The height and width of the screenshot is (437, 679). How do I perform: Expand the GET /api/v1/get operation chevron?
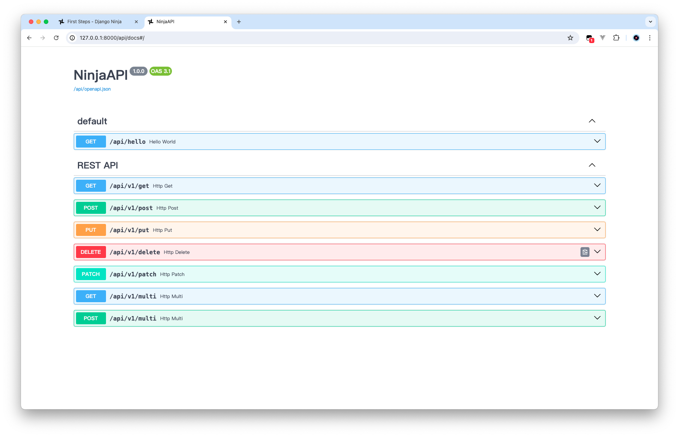click(x=597, y=185)
